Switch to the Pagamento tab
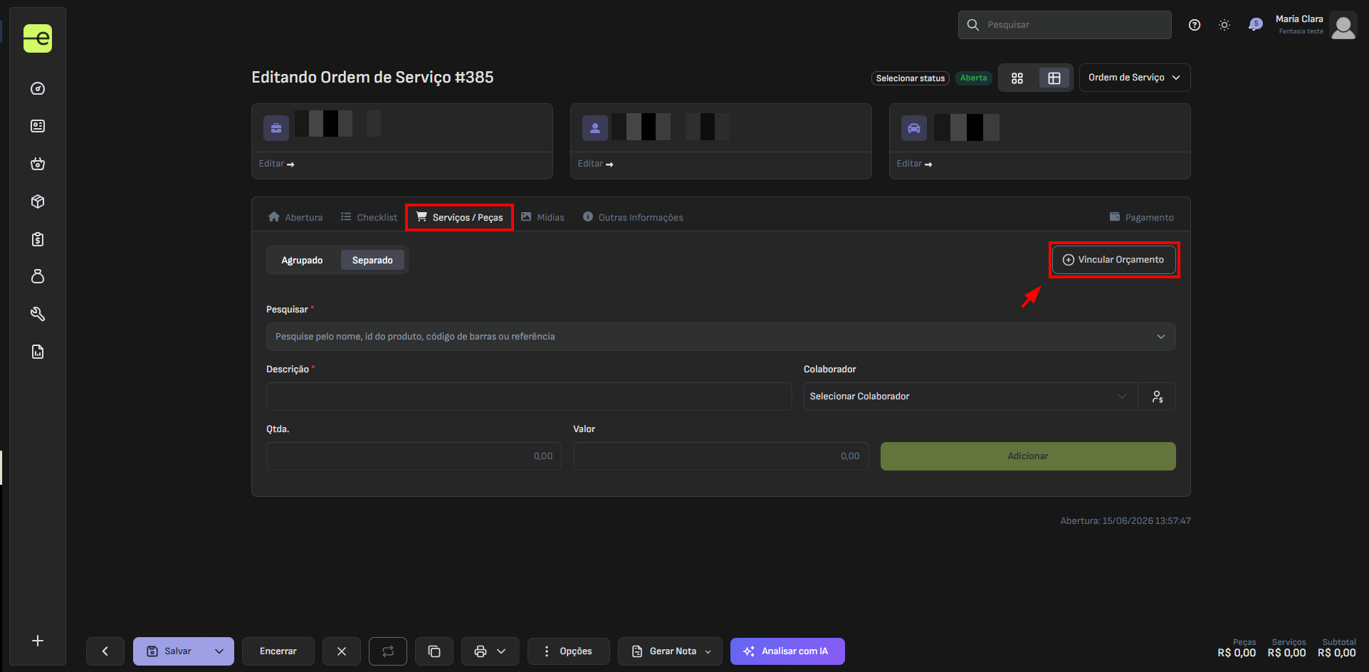The image size is (1369, 672). point(1142,217)
